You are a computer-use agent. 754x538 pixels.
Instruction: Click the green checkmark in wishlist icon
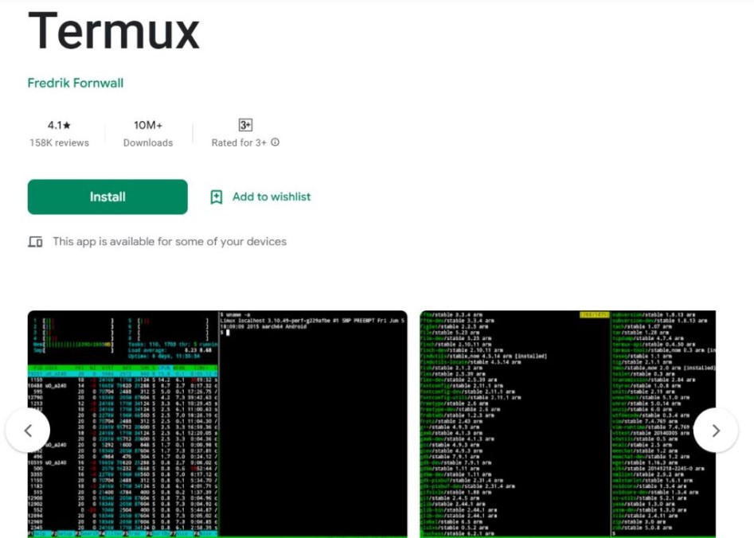click(216, 197)
